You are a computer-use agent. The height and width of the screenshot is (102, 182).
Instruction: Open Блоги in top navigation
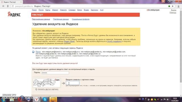[80, 10]
